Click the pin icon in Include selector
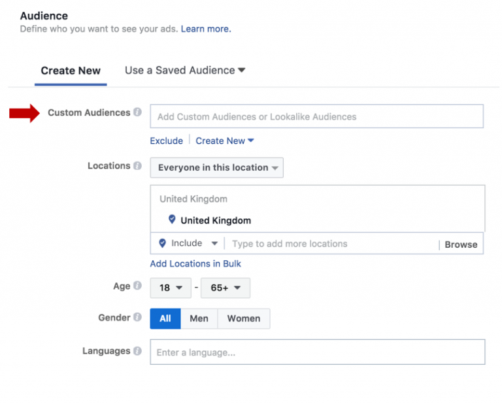 coord(163,243)
